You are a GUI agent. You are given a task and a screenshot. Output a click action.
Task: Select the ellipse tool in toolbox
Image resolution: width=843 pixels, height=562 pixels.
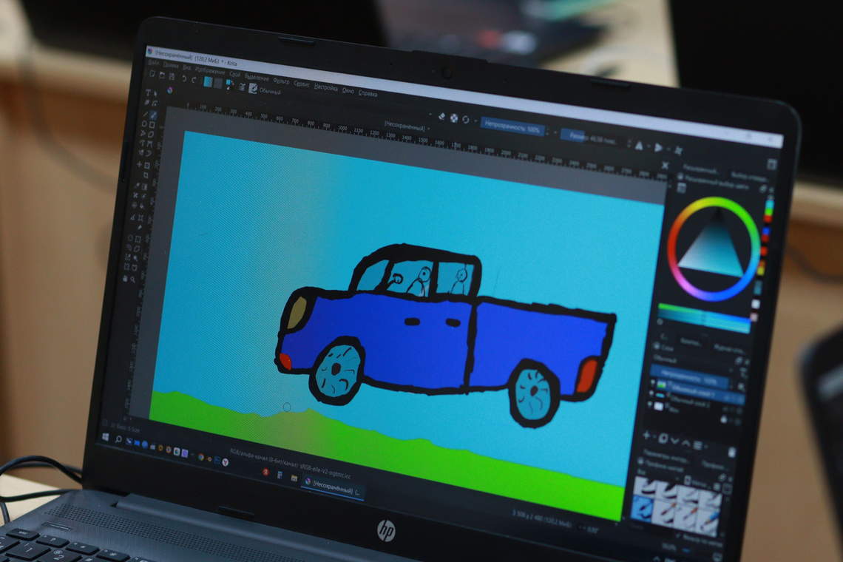point(143,123)
